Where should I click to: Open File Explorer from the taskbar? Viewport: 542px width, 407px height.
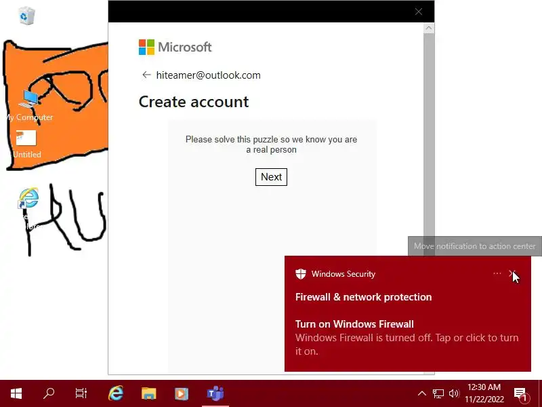click(148, 393)
